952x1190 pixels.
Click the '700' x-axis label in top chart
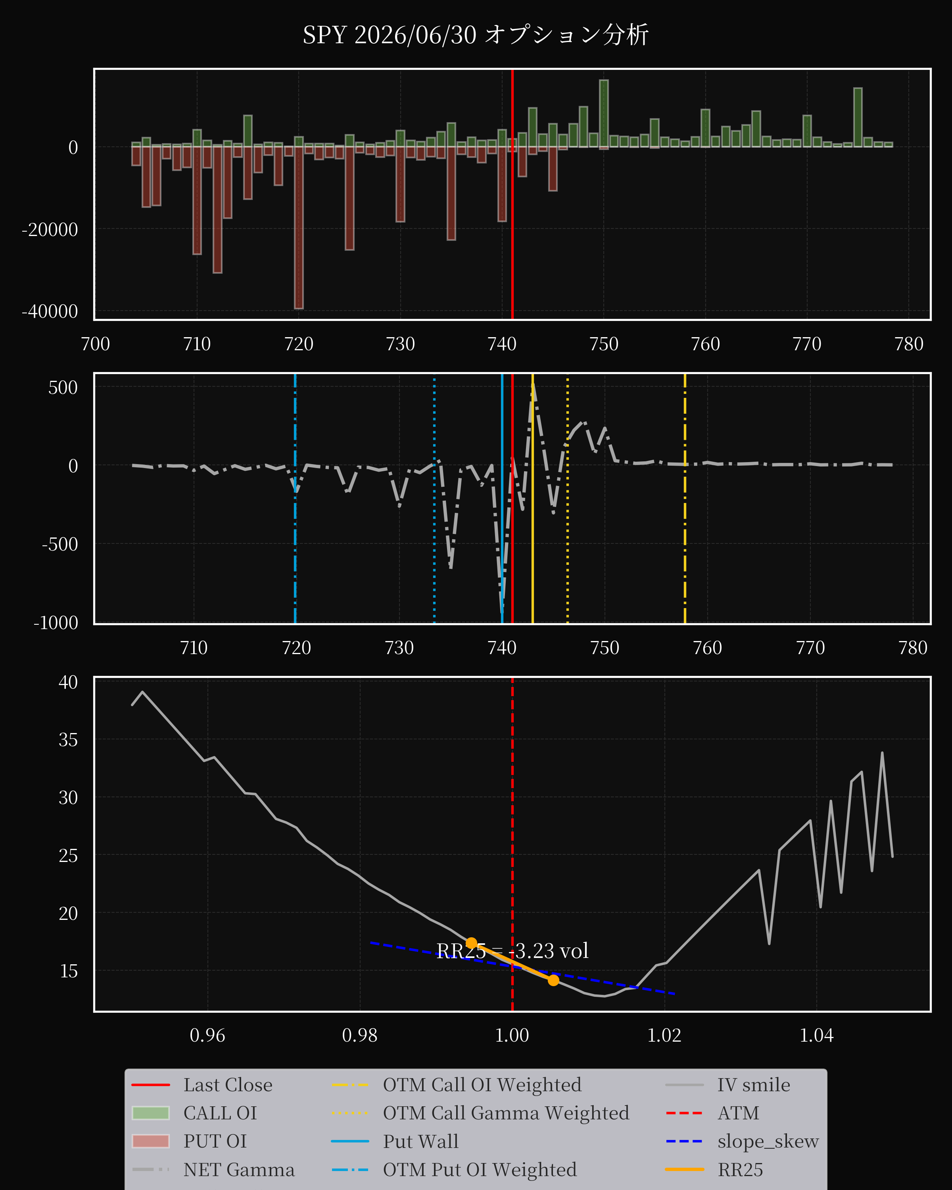point(96,344)
